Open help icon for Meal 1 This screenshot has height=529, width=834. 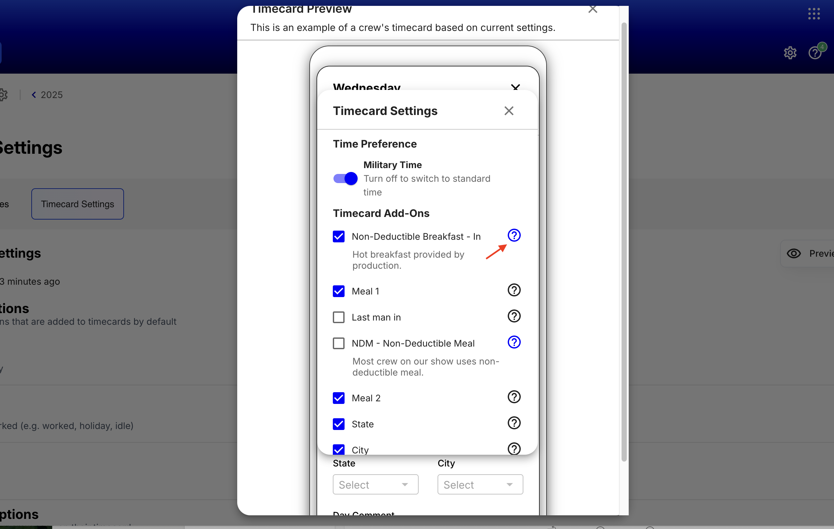pos(514,290)
